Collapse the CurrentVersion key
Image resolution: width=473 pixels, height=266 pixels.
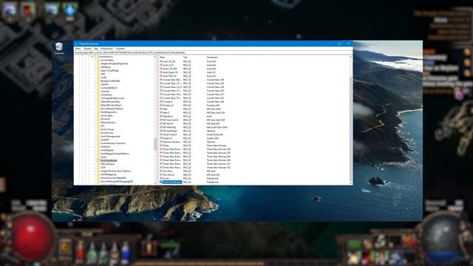click(92, 57)
